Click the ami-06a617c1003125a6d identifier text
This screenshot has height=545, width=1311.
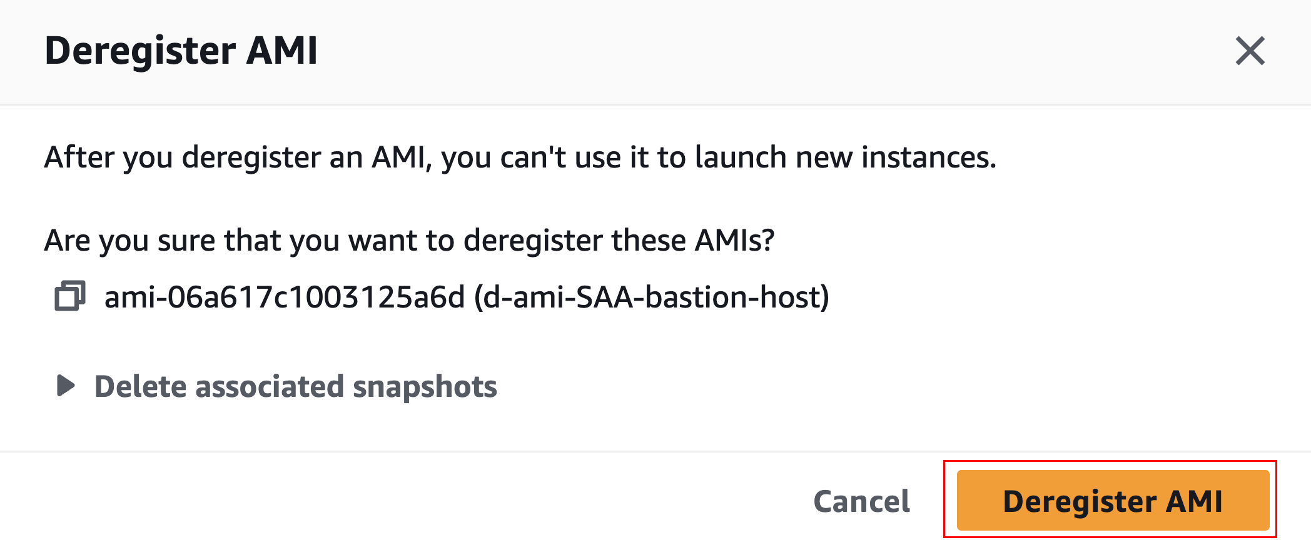[x=285, y=297]
